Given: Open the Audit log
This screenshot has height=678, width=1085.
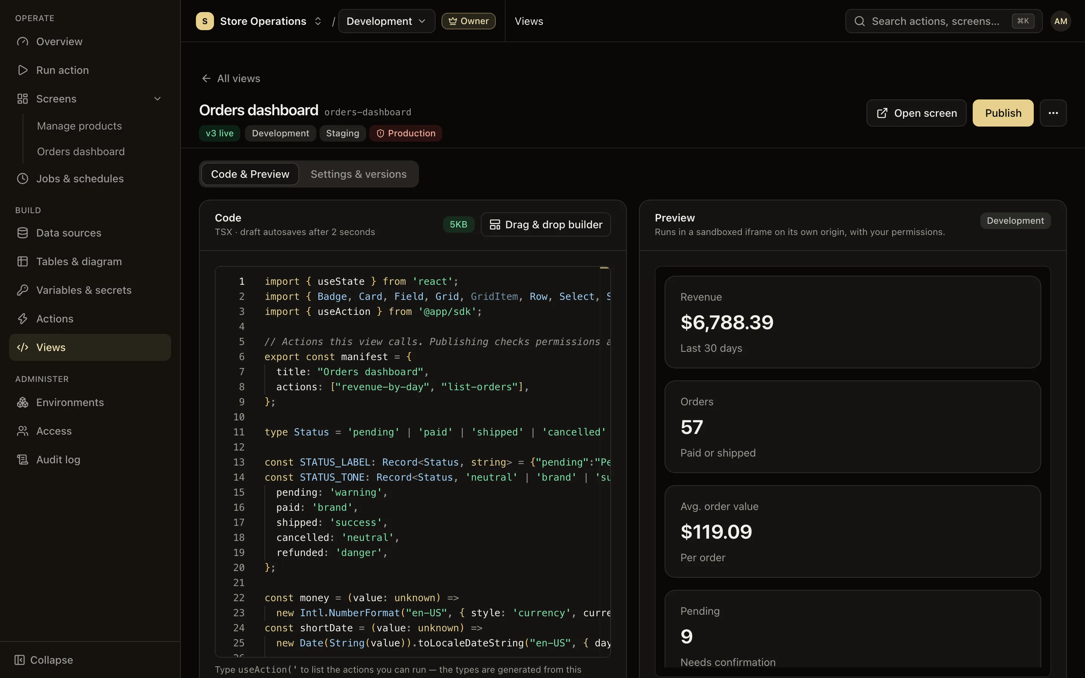Looking at the screenshot, I should (x=90, y=460).
